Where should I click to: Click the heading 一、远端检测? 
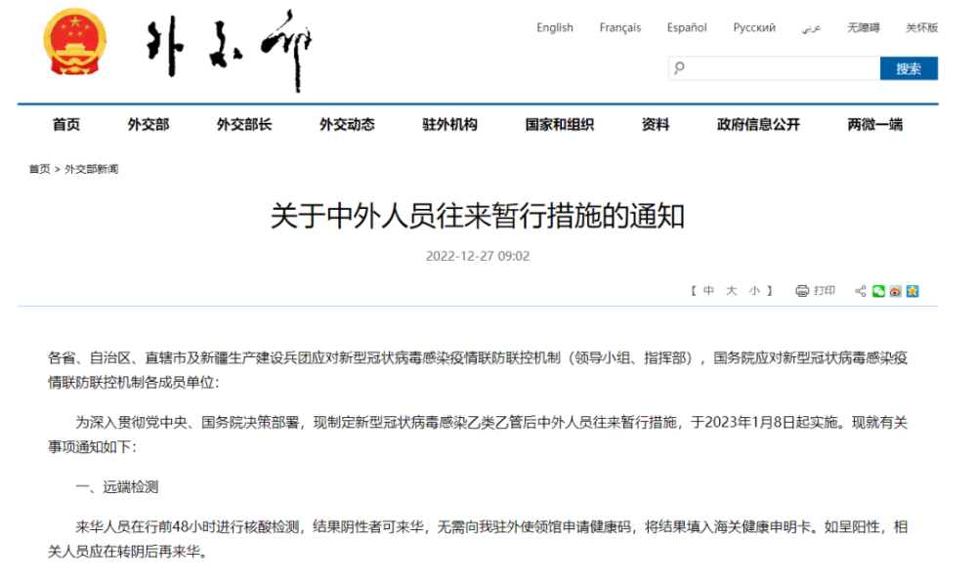[117, 487]
